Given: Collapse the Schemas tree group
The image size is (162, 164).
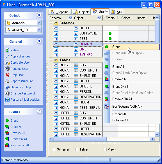Looking at the screenshot, I should pyautogui.click(x=51, y=23).
